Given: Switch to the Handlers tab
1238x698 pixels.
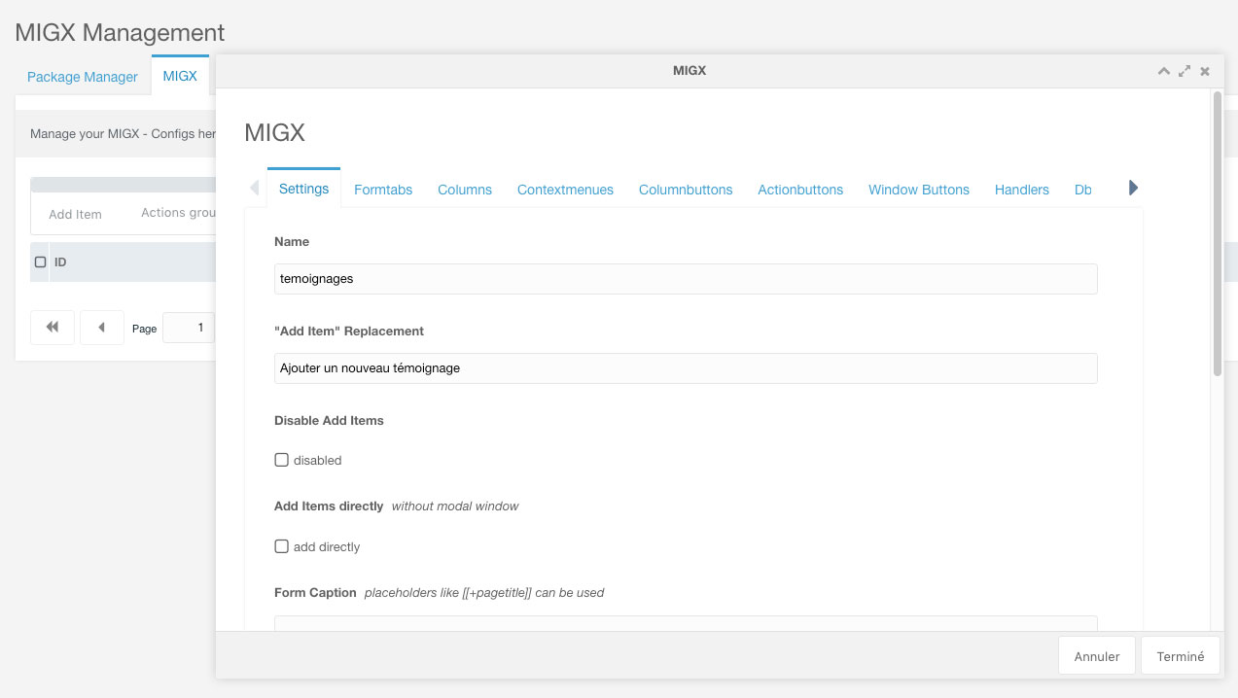Looking at the screenshot, I should [x=1022, y=190].
